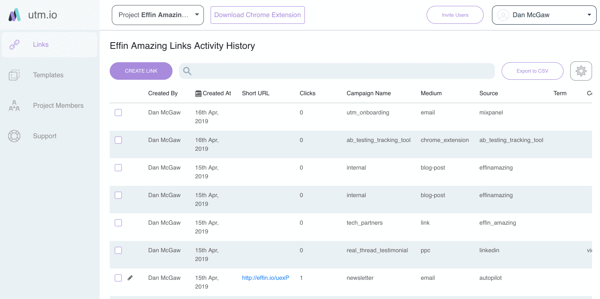
Task: Open settings via the gear icon
Action: click(x=581, y=71)
